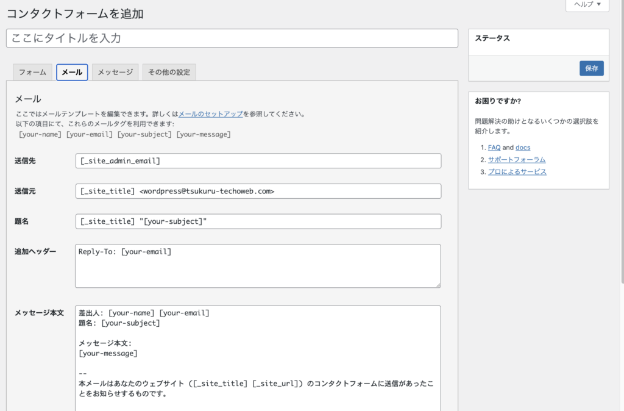Open the メッセージ tab

coord(115,72)
